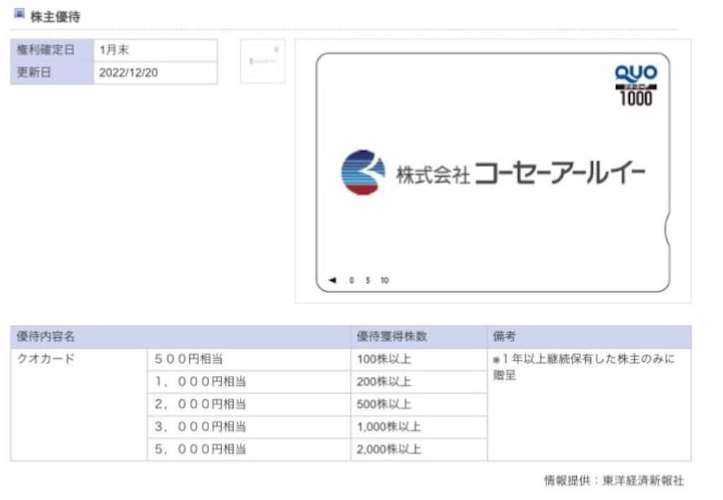The height and width of the screenshot is (500, 723).
Task: Click the 200株以上 cell
Action: coord(419,382)
